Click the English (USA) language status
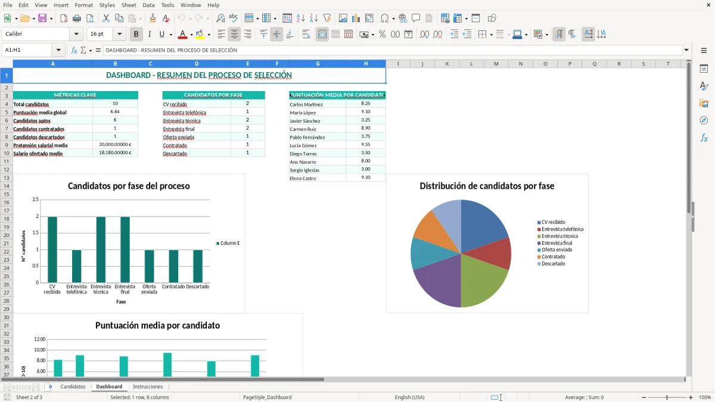Image resolution: width=715 pixels, height=402 pixels. 409,397
